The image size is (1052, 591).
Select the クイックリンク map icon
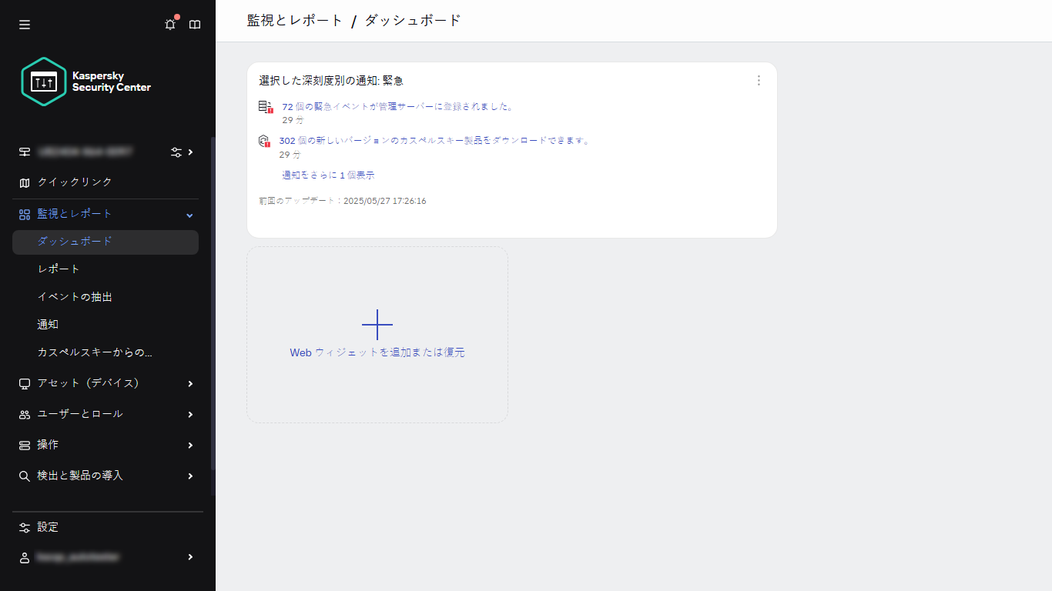coord(24,182)
